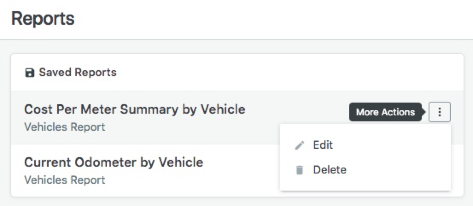Click Vehicles Report label under Cost Per Meter
The image size is (473, 206).
pyautogui.click(x=64, y=127)
